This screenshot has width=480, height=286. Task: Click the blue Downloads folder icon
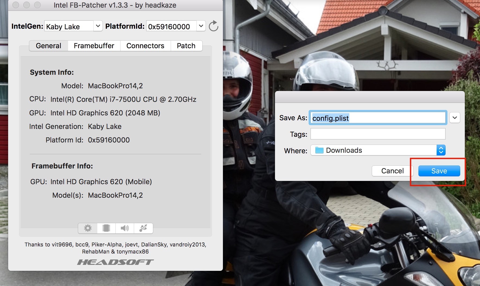[x=319, y=150]
